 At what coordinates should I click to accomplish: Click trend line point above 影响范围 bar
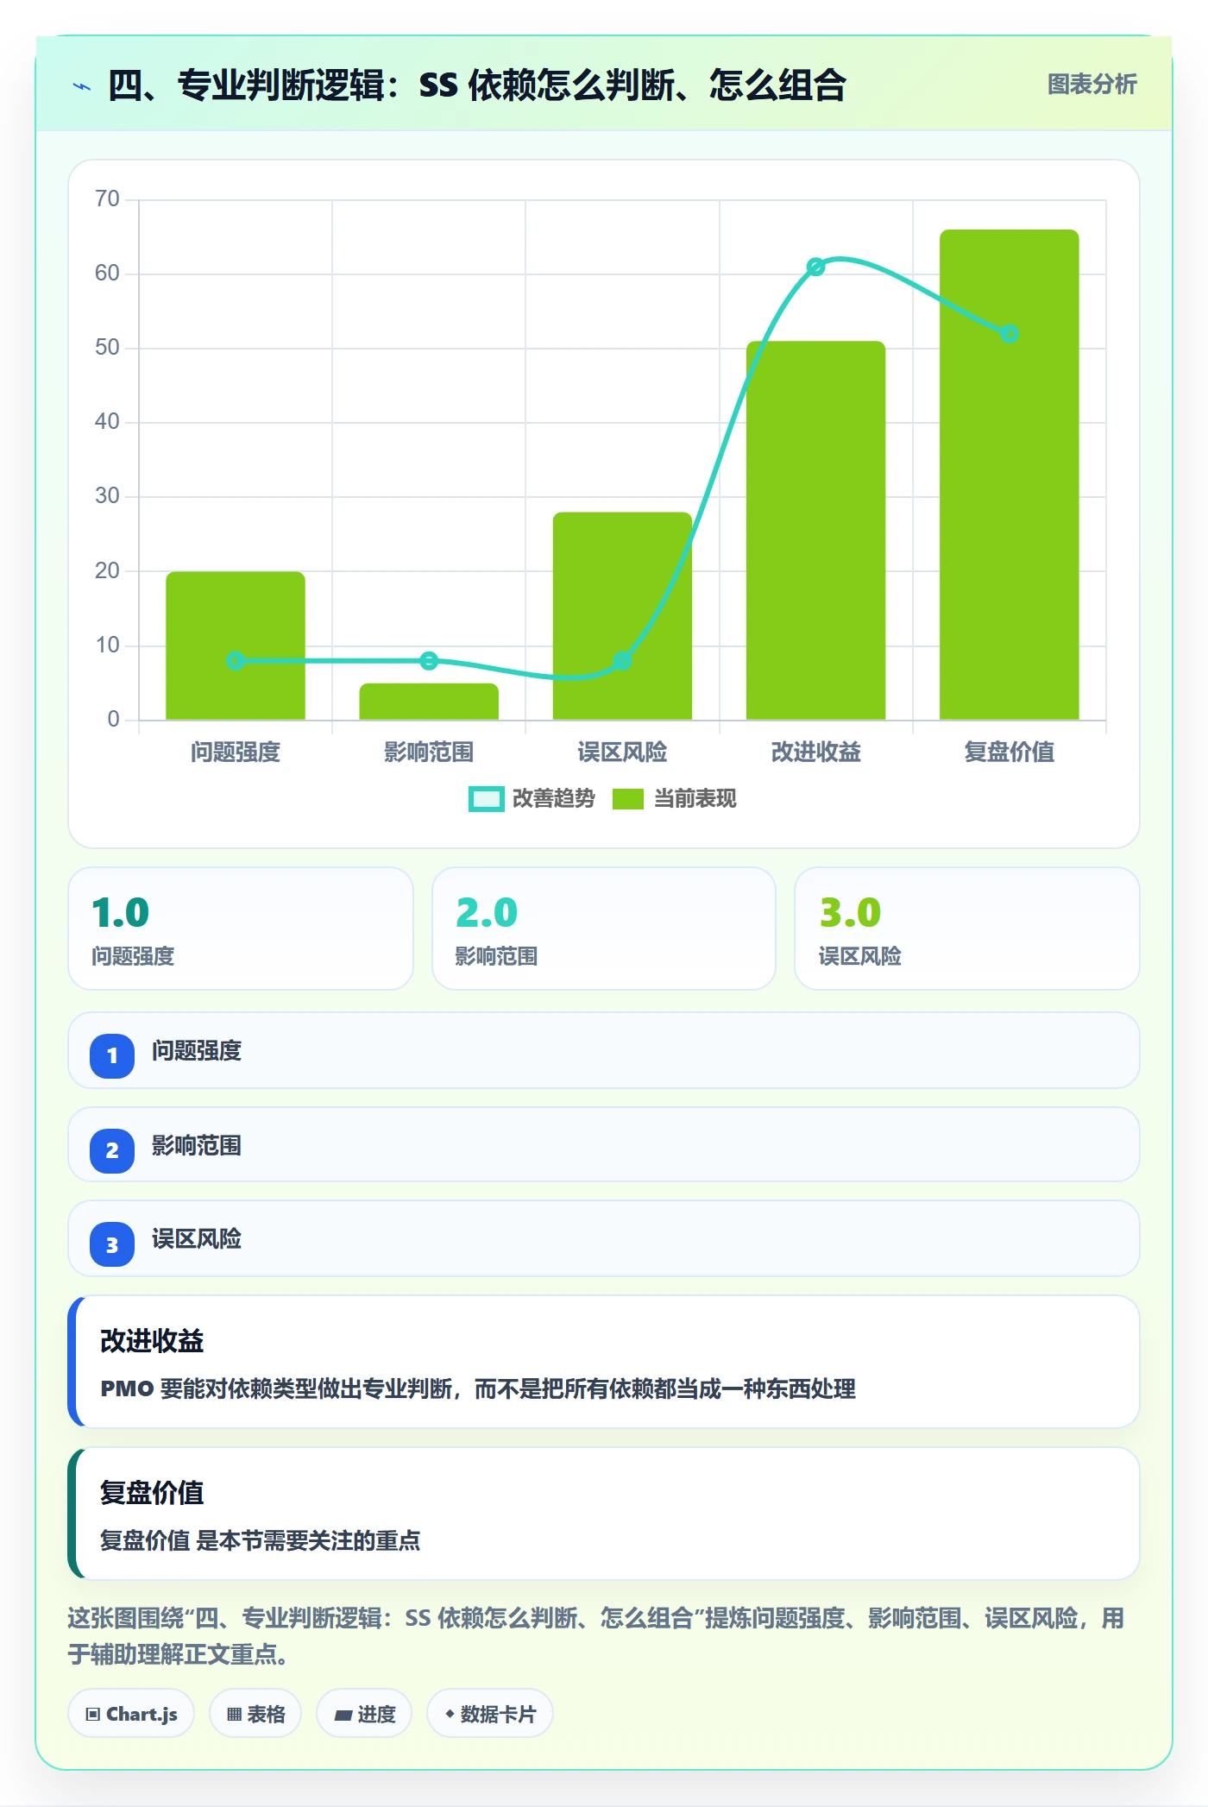(429, 661)
